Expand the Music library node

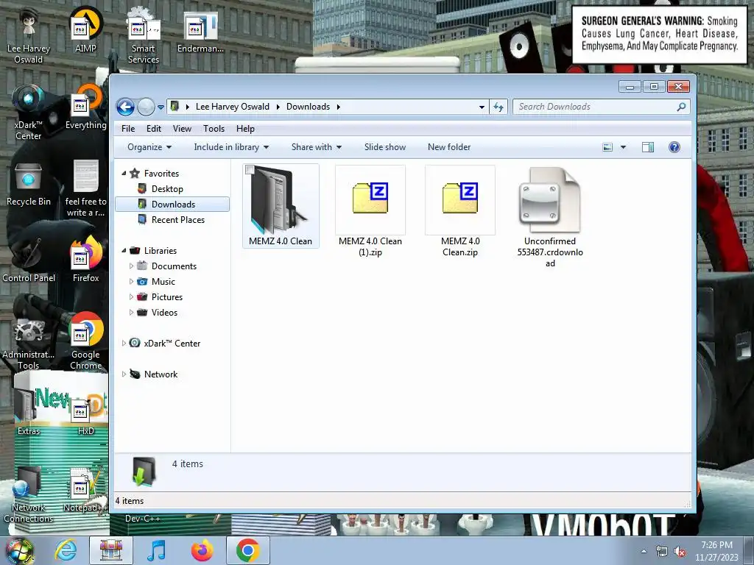tap(131, 281)
